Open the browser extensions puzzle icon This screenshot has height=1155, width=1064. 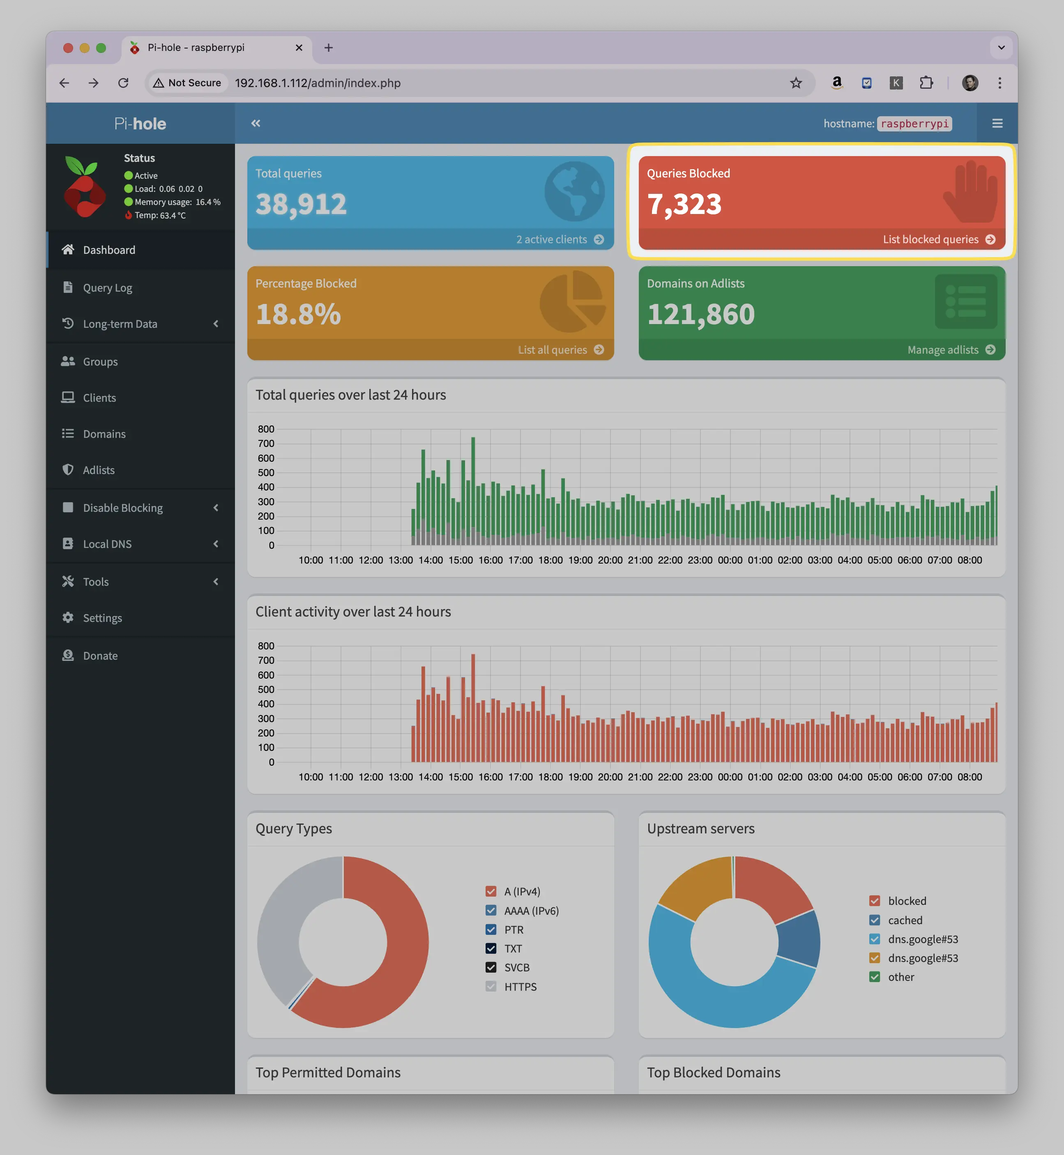(x=926, y=83)
